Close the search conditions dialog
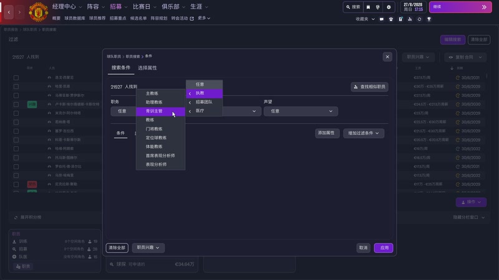 (387, 57)
